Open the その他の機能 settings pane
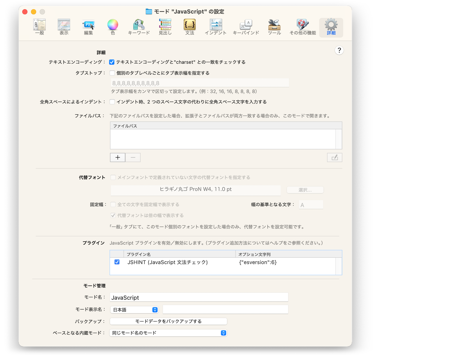 (x=303, y=27)
